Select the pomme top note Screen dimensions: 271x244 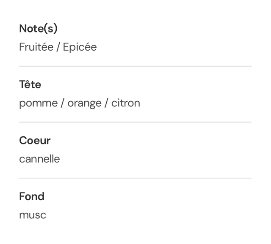38,103
